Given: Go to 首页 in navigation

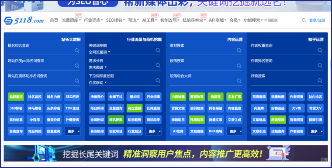Looking at the screenshot, I should [54, 20].
